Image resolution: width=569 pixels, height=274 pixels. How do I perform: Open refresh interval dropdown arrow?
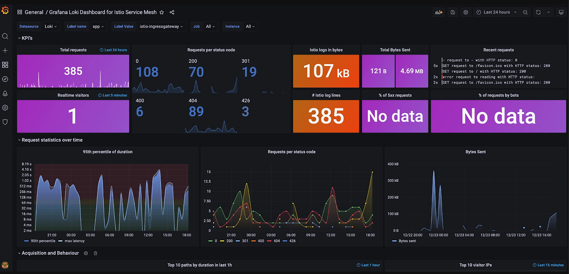pyautogui.click(x=548, y=12)
